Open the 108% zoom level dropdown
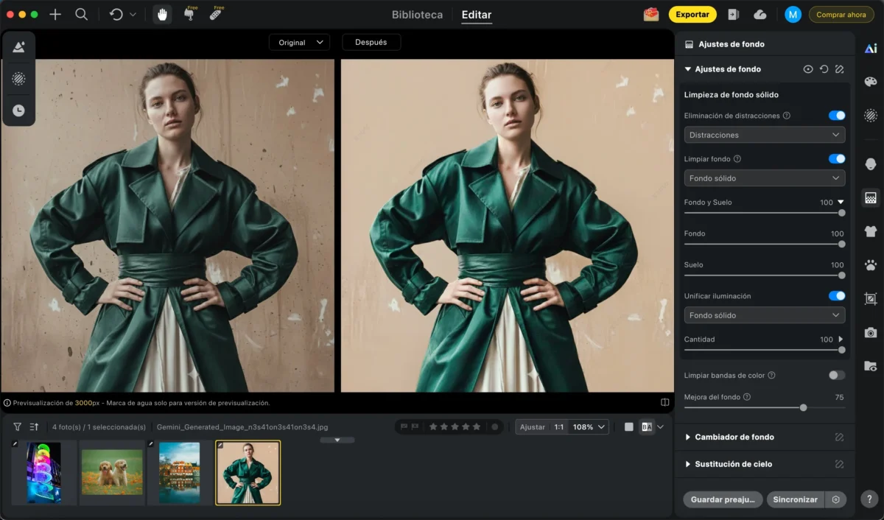884x520 pixels. pyautogui.click(x=589, y=426)
